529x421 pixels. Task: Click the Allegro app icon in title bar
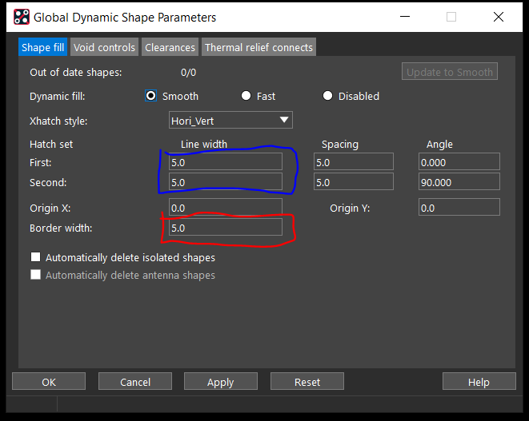click(x=22, y=18)
